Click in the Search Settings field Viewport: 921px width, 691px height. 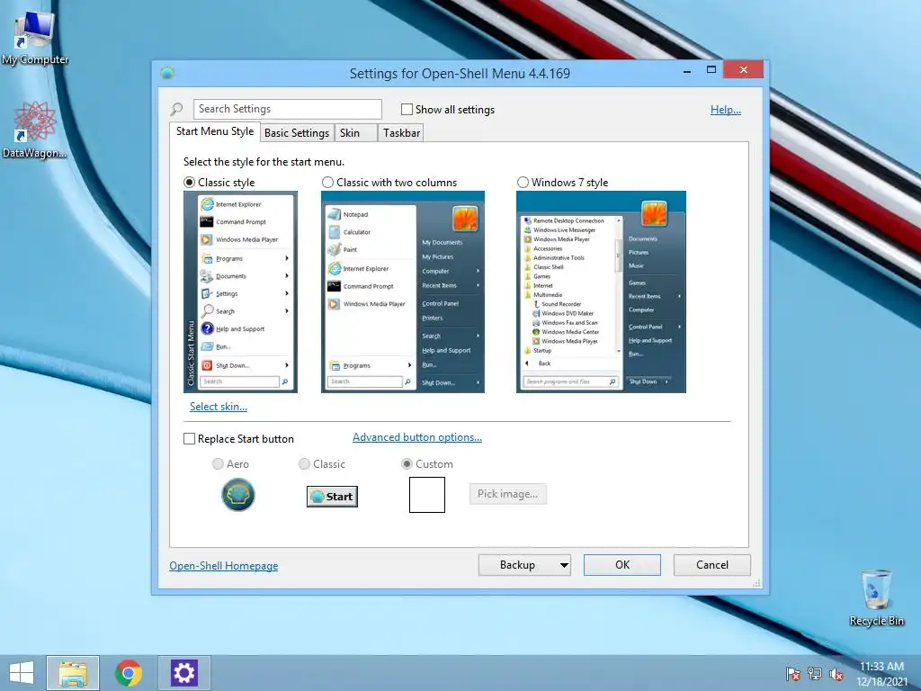(x=287, y=109)
